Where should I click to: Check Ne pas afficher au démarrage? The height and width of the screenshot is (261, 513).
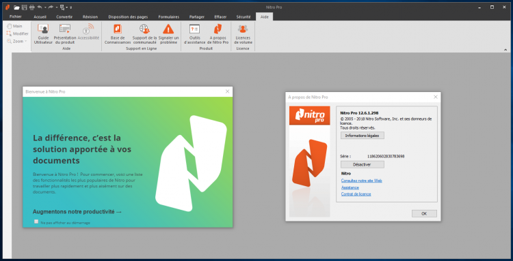36,221
